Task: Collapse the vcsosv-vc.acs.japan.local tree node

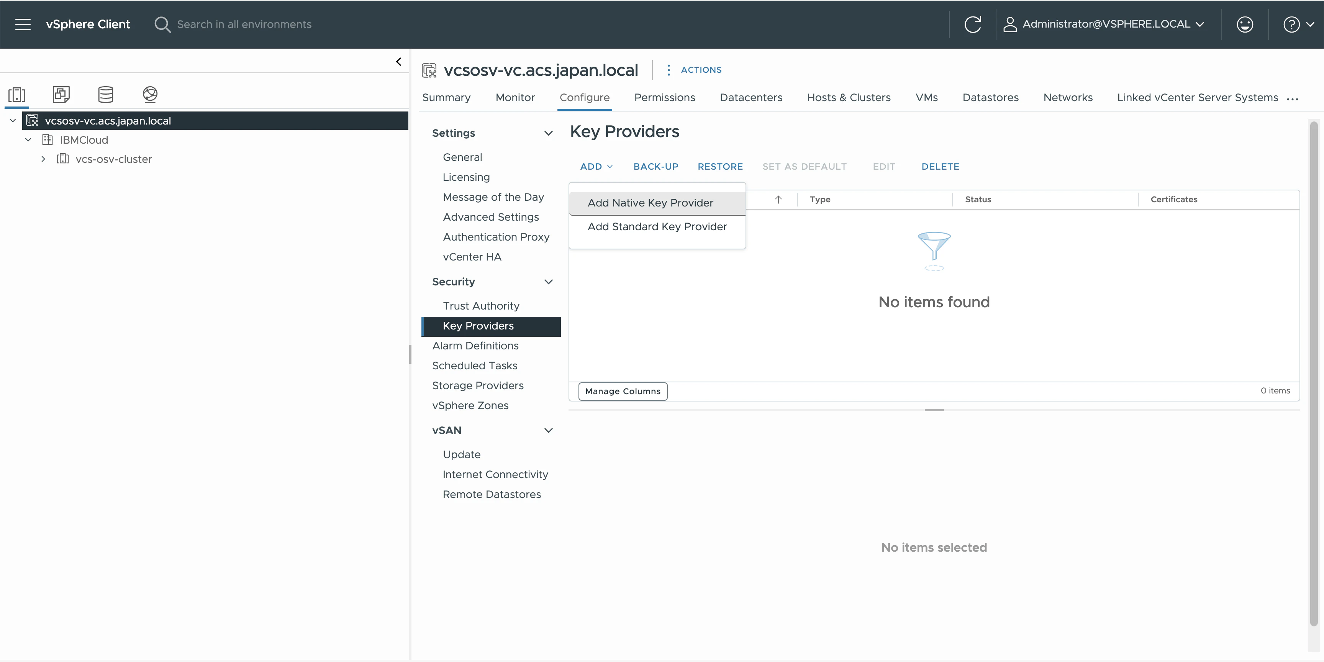Action: [x=13, y=120]
